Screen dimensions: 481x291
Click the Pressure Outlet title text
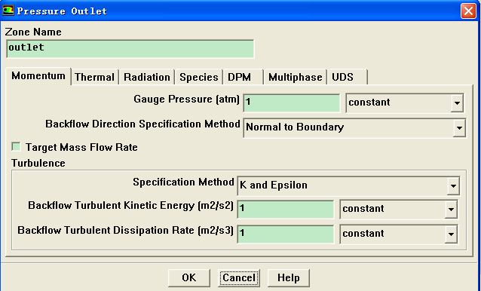(x=62, y=11)
